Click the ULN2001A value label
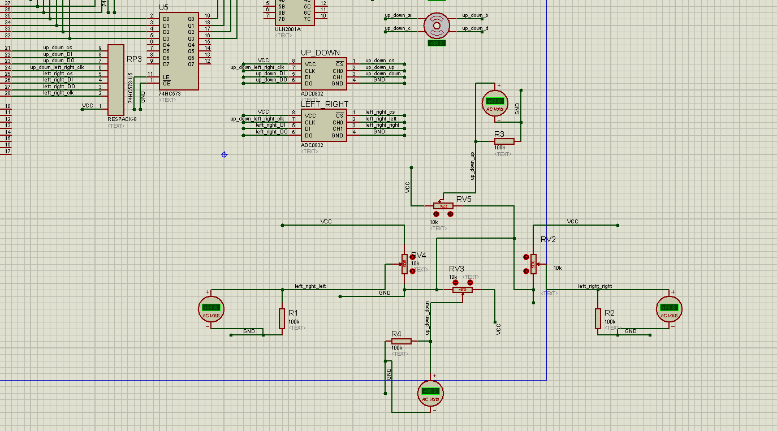Screen dimensions: 777x431 pos(288,29)
